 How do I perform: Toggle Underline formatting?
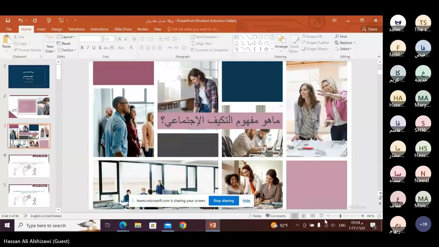(94, 48)
